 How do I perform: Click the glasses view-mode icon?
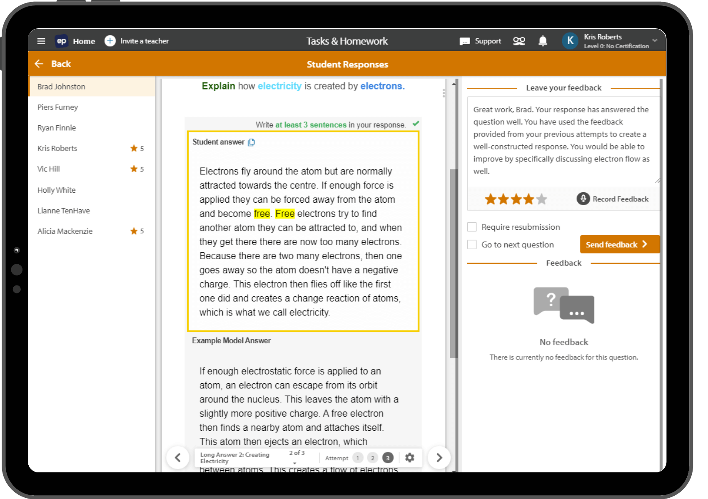[x=519, y=41]
